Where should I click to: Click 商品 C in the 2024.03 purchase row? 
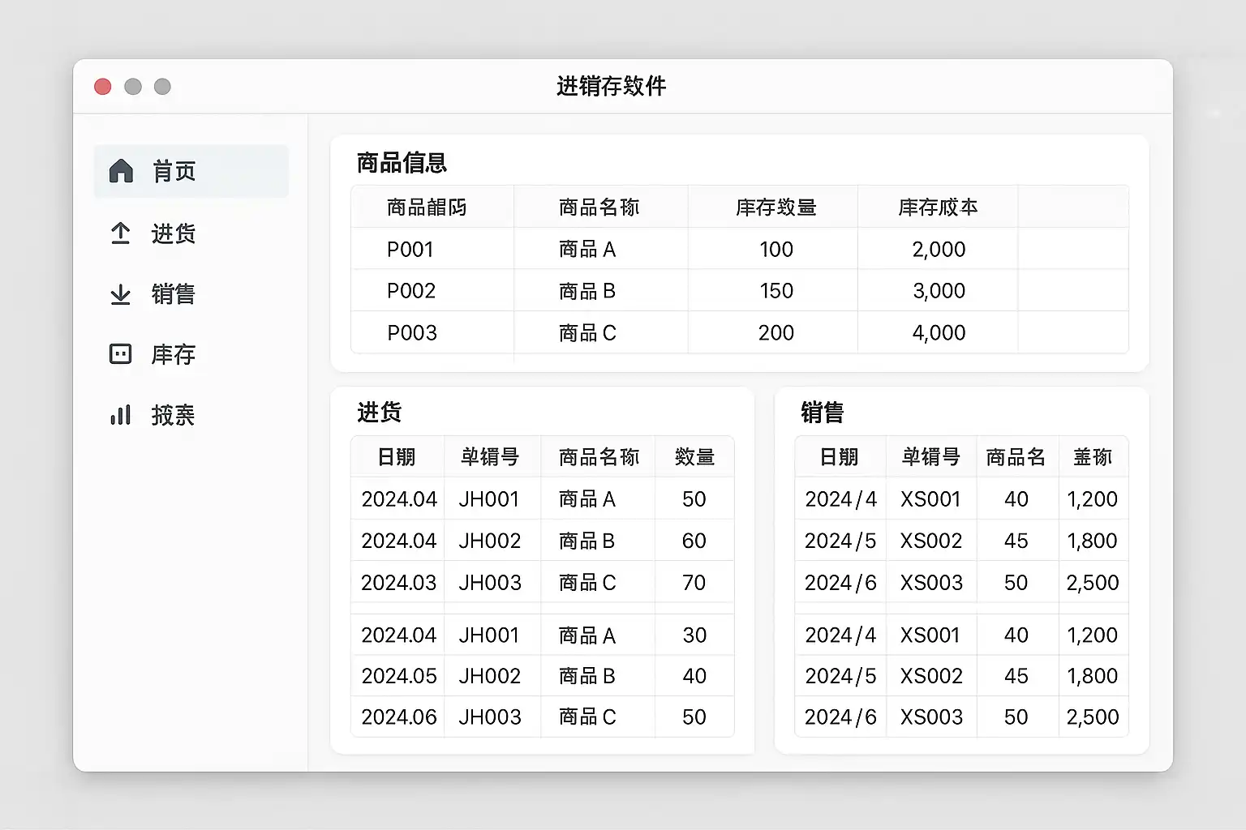pos(587,583)
